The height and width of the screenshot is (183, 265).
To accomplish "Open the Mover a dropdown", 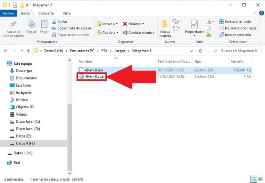I will [107, 24].
